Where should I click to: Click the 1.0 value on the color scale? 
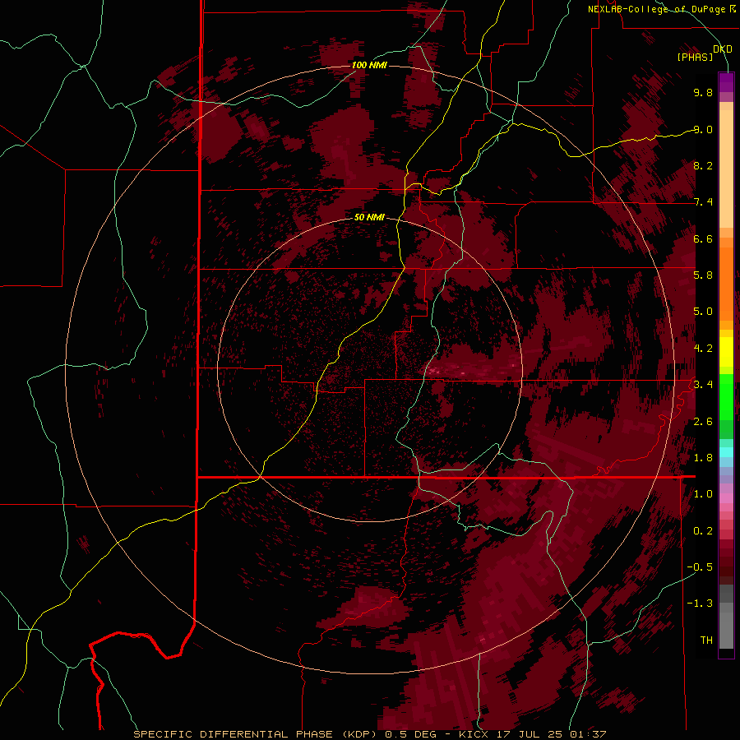point(703,494)
